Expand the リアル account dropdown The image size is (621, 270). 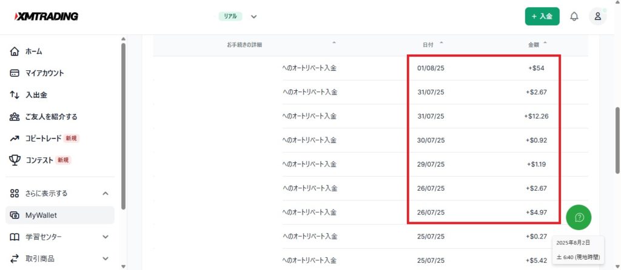253,17
